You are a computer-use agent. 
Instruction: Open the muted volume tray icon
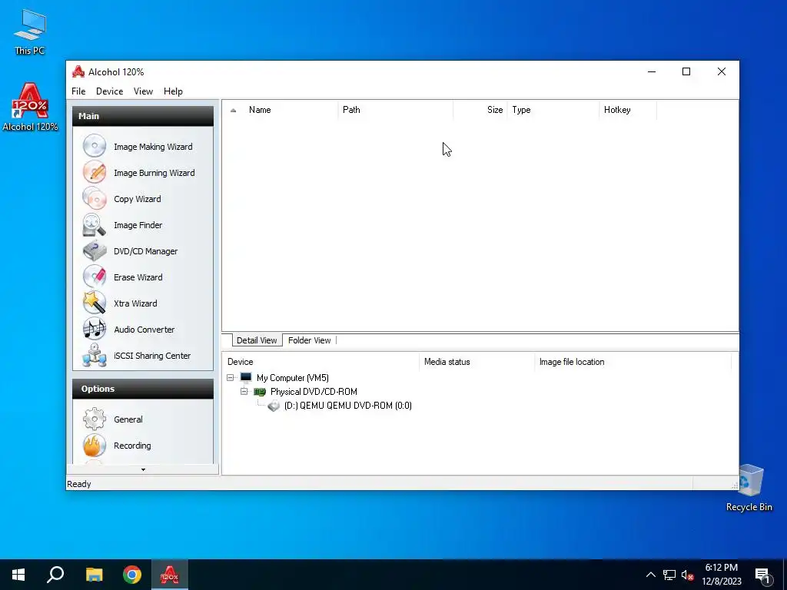(x=688, y=575)
